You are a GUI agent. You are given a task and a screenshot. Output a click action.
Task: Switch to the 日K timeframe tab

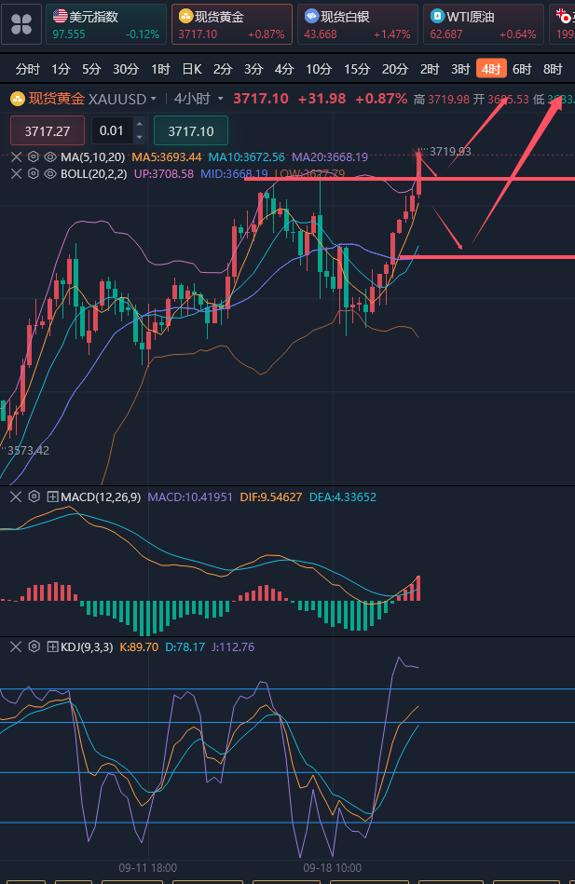pyautogui.click(x=192, y=69)
